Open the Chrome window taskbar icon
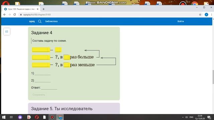214x120 pixels. [60, 117]
